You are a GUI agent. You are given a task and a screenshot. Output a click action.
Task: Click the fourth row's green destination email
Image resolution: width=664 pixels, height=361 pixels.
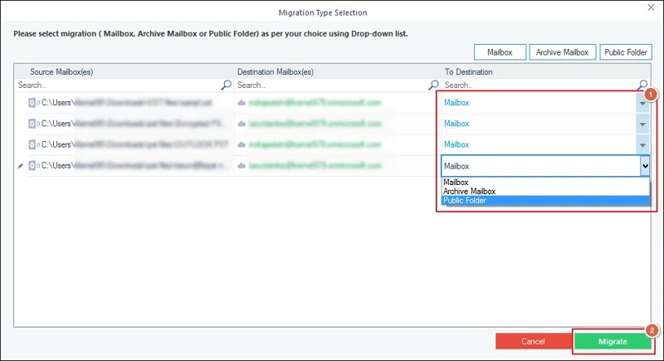315,166
